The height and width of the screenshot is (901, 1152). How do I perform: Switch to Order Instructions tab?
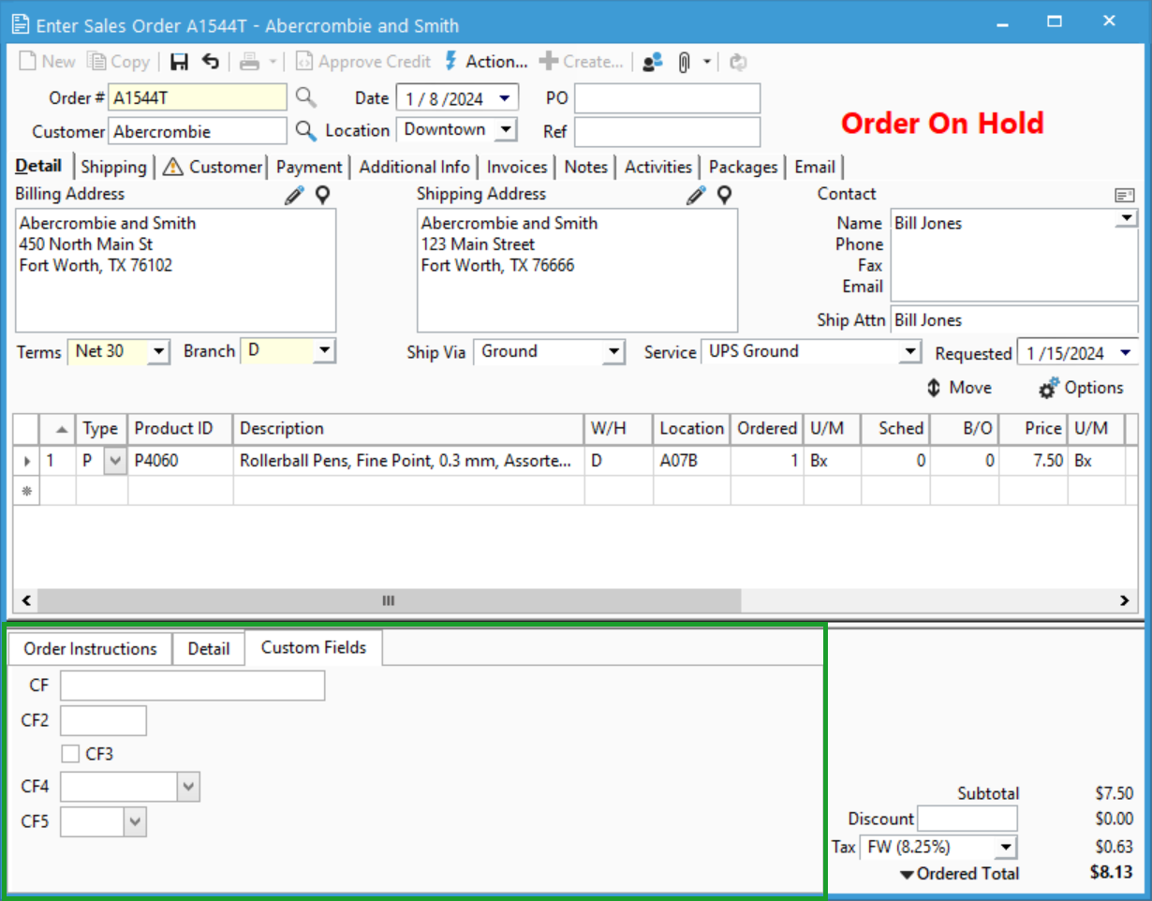click(x=90, y=649)
